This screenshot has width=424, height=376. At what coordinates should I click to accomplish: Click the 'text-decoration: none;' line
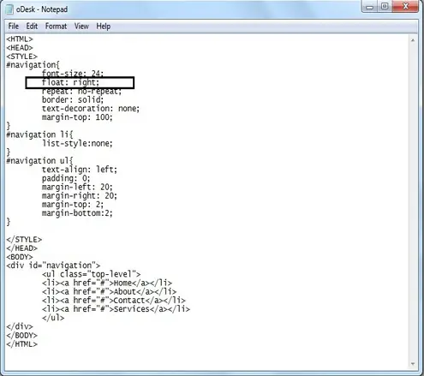click(91, 109)
